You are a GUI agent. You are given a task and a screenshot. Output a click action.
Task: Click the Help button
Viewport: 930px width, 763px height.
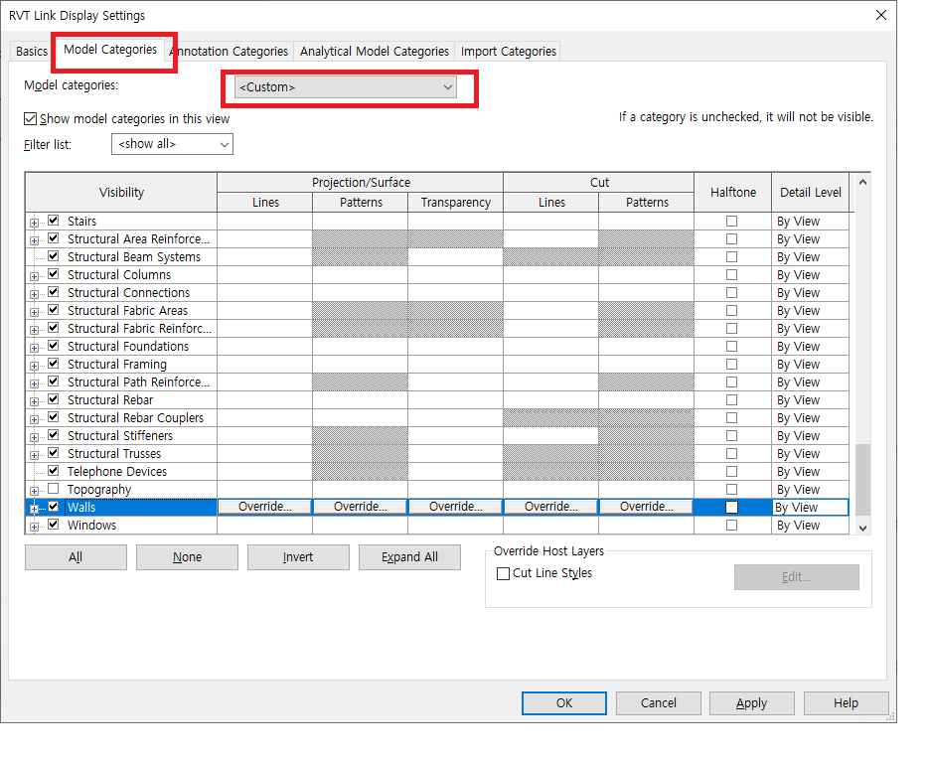(x=846, y=703)
